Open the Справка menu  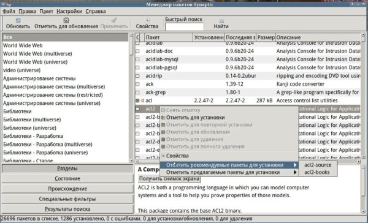click(96, 11)
